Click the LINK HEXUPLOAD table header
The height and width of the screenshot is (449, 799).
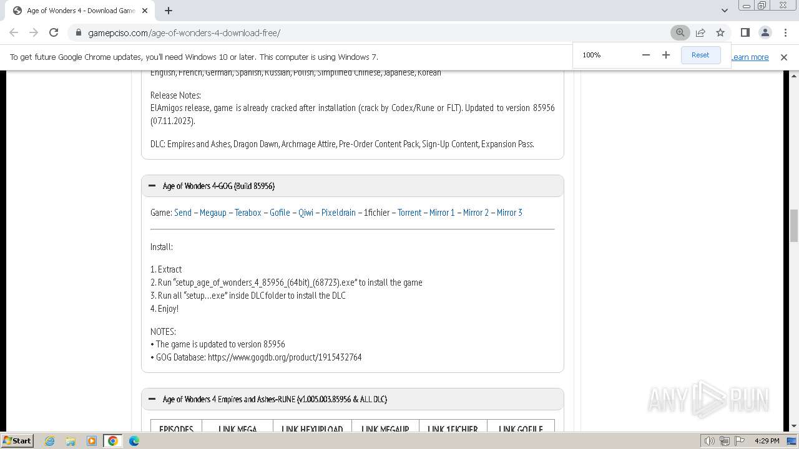[x=312, y=429]
